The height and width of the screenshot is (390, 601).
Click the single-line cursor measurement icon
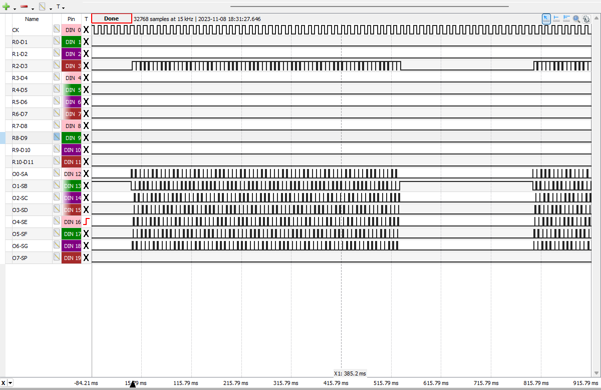tap(556, 18)
